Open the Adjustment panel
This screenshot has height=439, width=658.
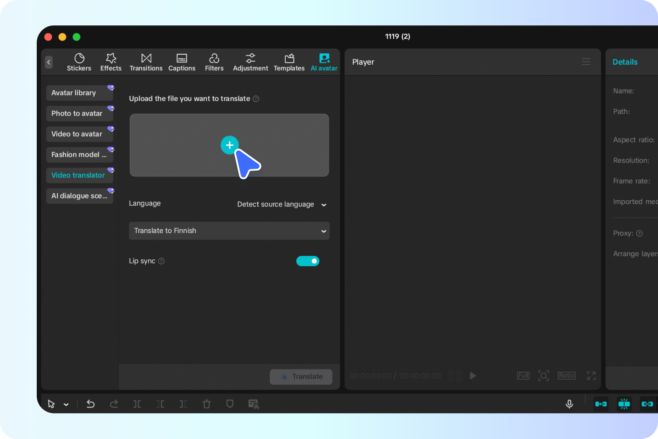click(x=250, y=62)
